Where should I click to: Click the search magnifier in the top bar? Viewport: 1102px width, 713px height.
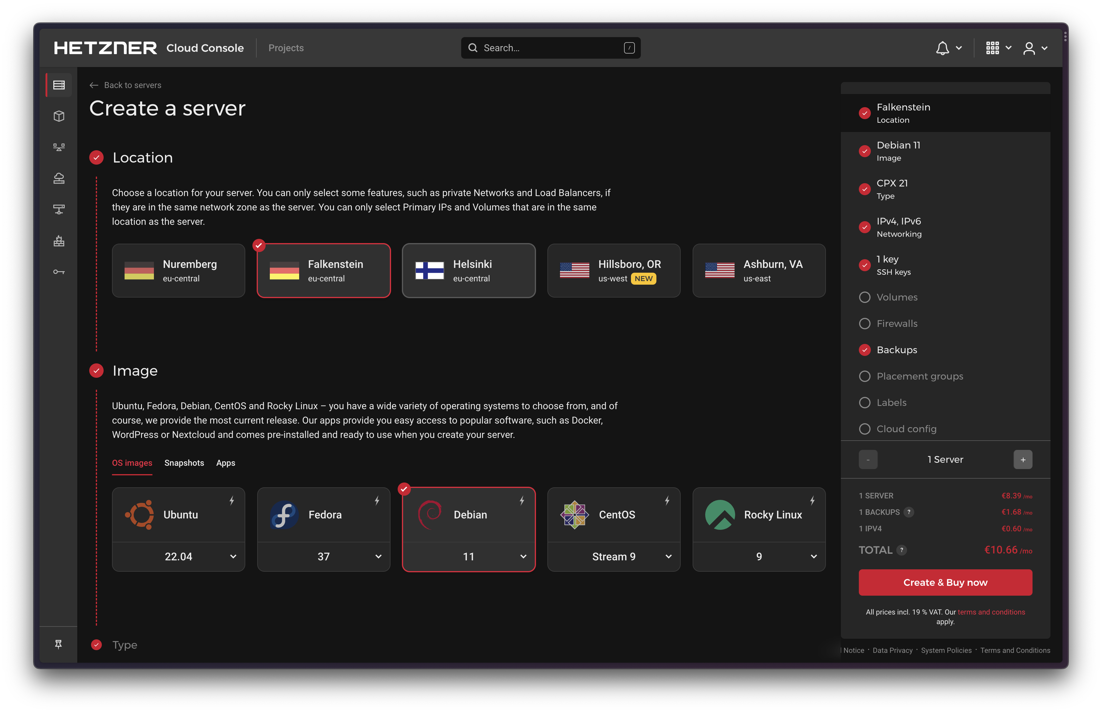pos(473,48)
